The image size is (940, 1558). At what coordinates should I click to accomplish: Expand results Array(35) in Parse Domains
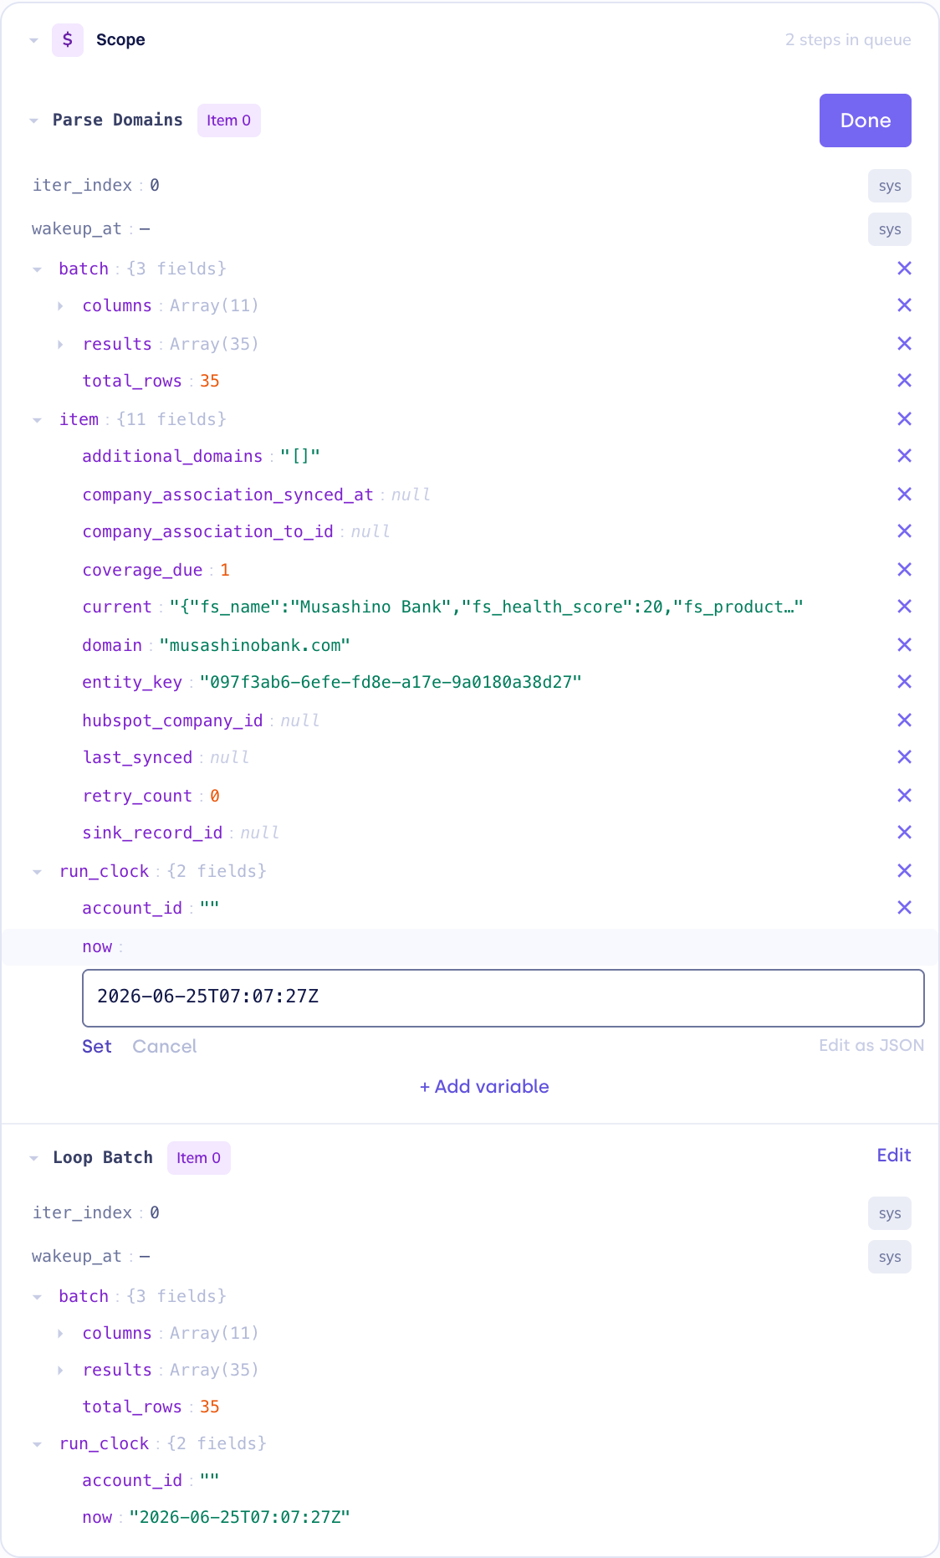(60, 345)
